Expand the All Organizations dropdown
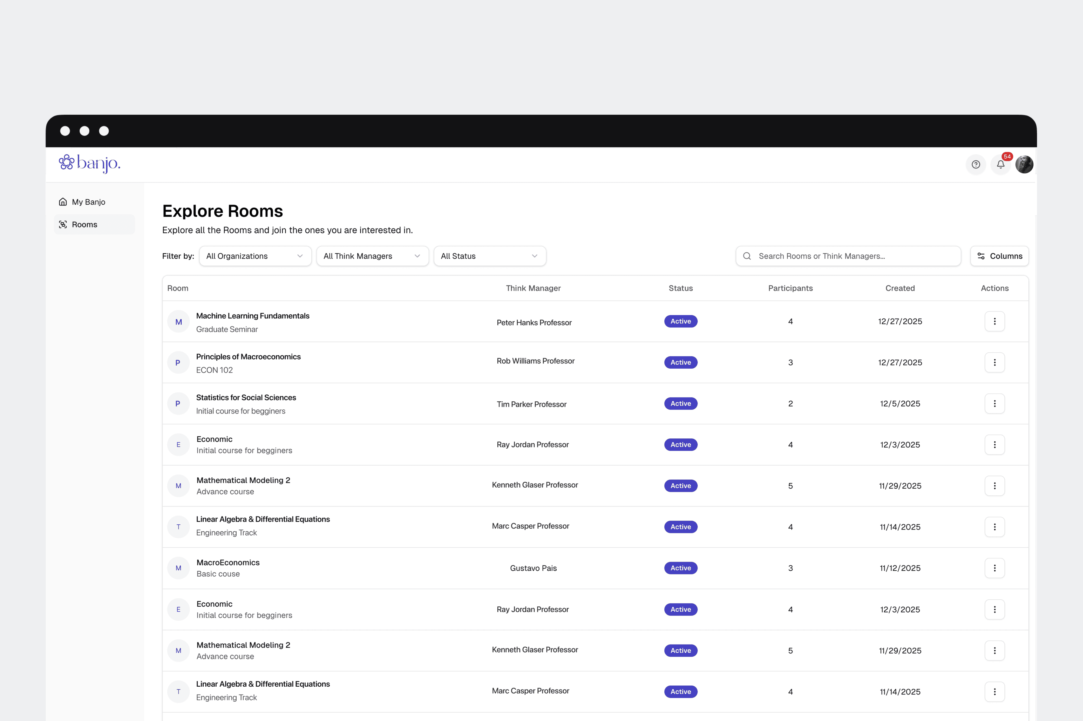The image size is (1083, 721). pos(255,256)
